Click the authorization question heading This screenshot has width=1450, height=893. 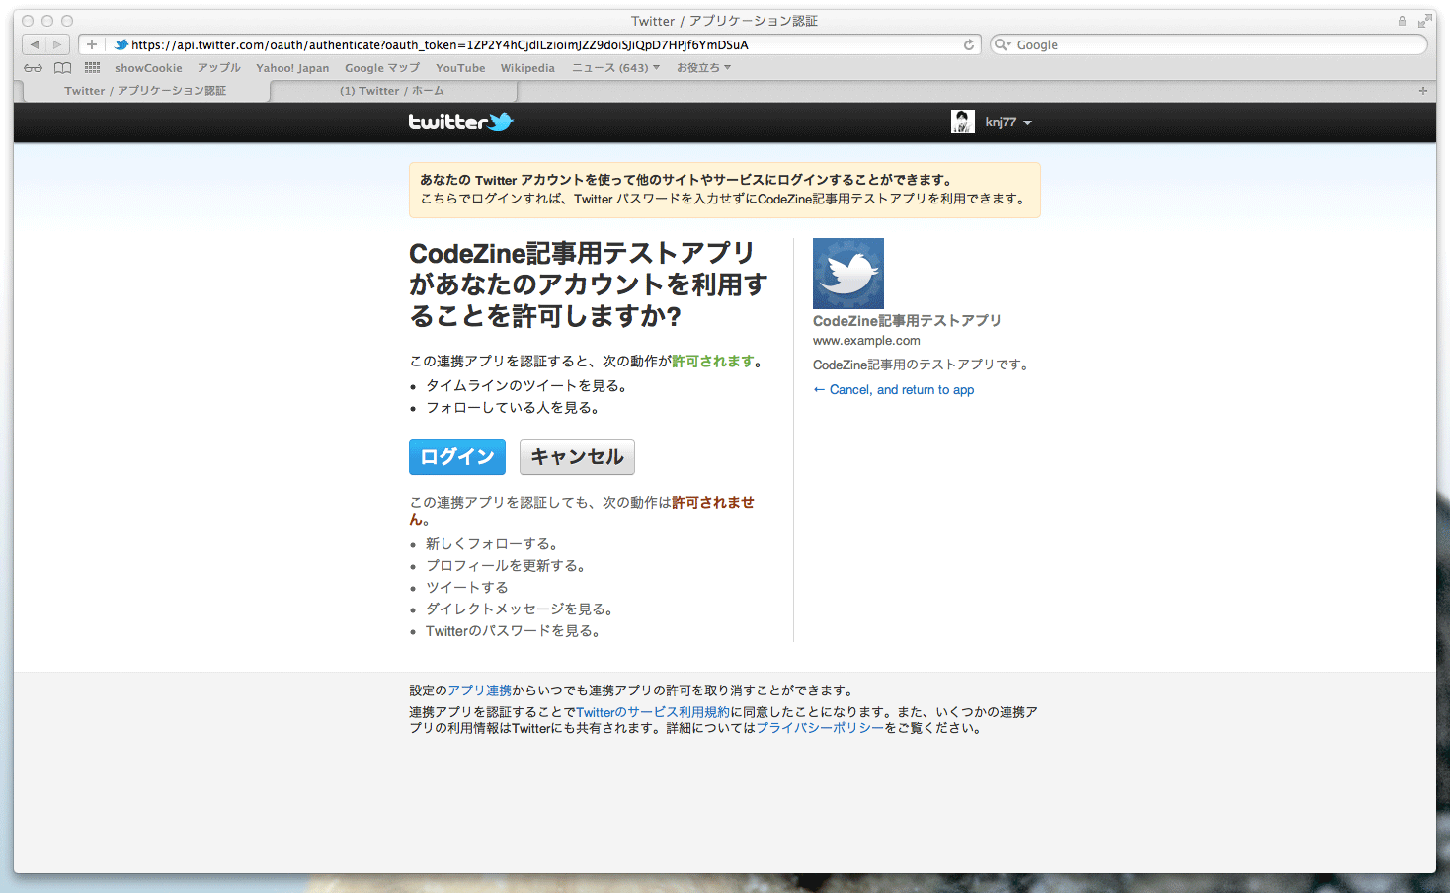click(589, 284)
